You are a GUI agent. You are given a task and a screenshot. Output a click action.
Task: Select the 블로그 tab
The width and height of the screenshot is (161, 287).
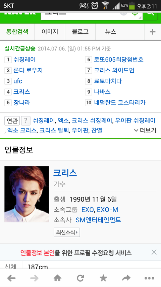click(x=80, y=32)
